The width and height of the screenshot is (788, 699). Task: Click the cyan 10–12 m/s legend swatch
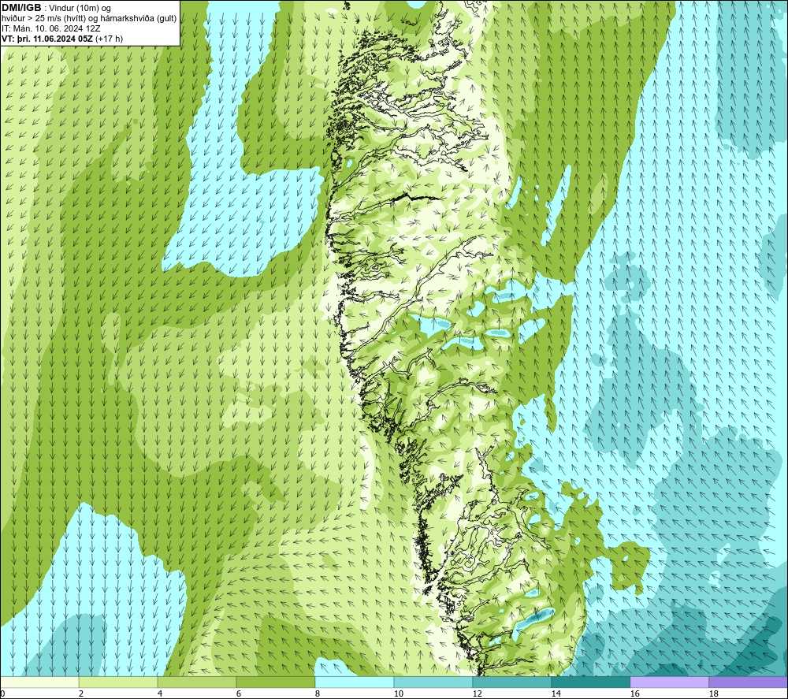point(433,682)
